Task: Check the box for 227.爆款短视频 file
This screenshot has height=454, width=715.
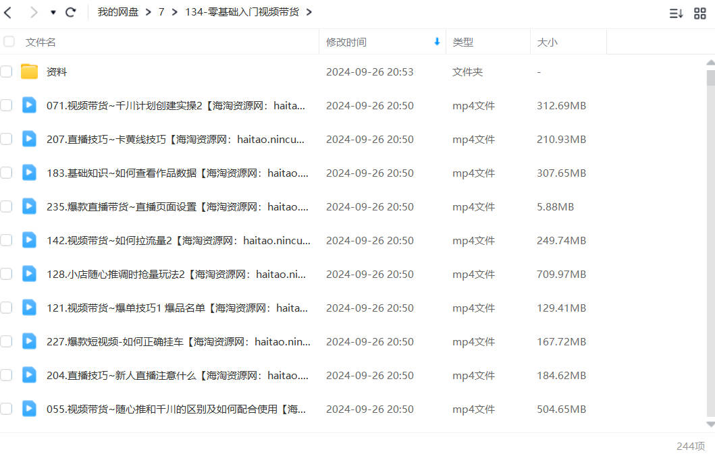Action: point(6,341)
